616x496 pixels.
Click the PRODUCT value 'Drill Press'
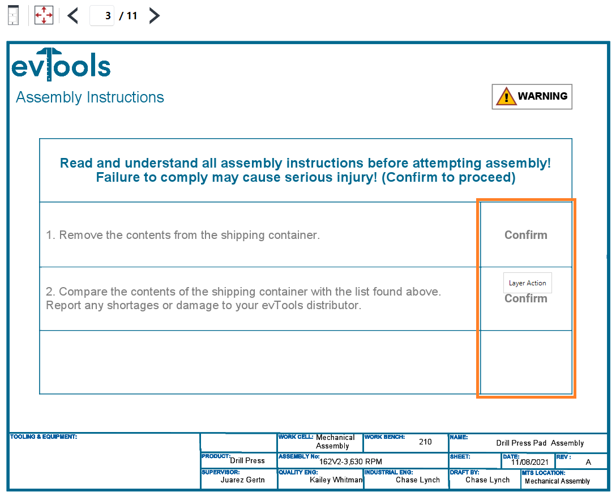247,461
